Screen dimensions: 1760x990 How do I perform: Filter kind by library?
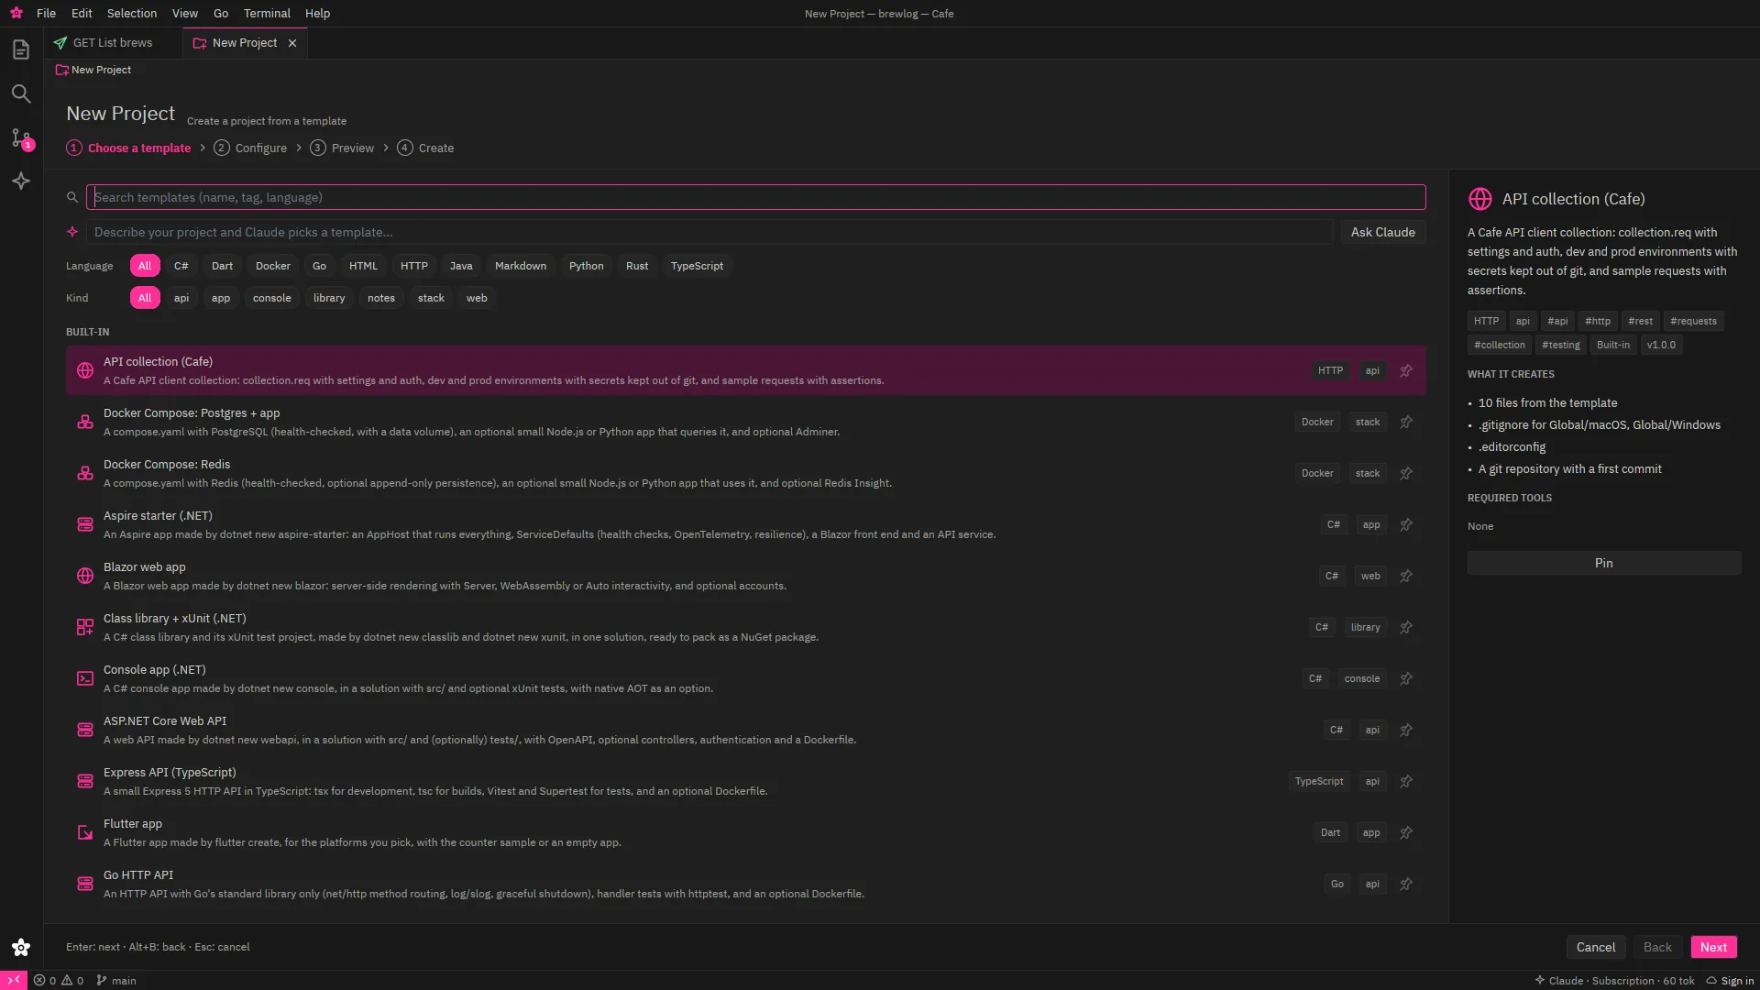[x=329, y=298]
